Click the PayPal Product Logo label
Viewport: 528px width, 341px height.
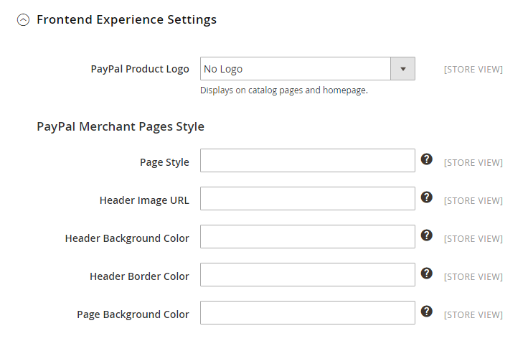(x=140, y=69)
